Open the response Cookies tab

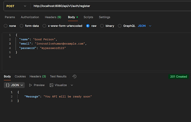20,76
